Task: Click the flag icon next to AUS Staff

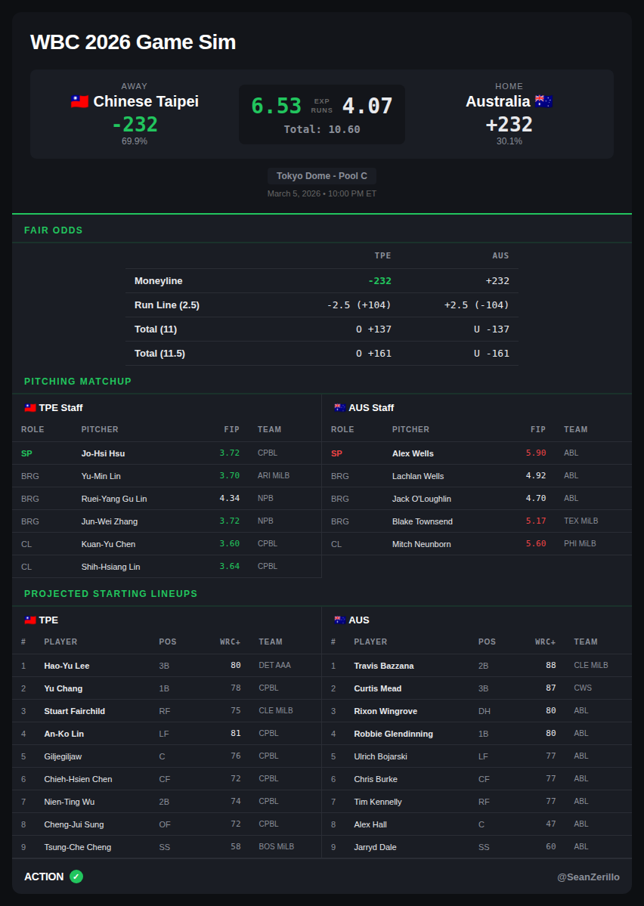Action: click(x=340, y=408)
